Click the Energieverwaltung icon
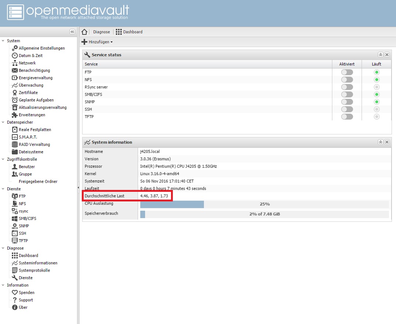The image size is (396, 324). coord(15,78)
